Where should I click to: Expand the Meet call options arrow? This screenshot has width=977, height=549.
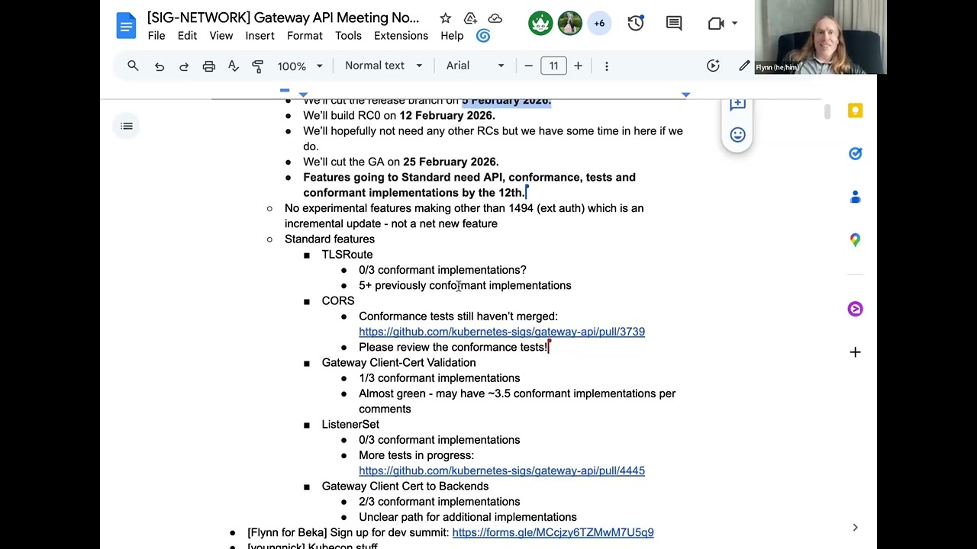pos(735,24)
